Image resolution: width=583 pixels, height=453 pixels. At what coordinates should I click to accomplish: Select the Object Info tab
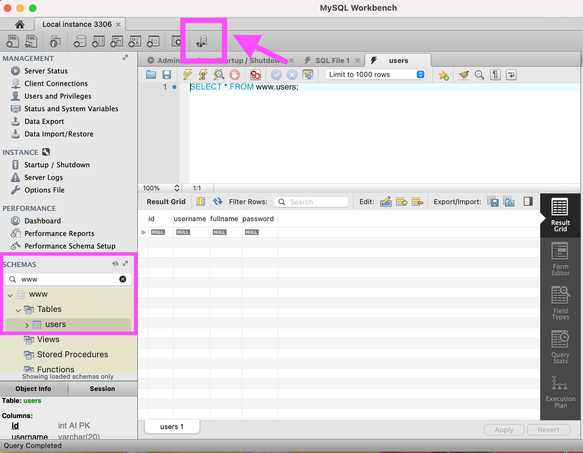(x=33, y=389)
